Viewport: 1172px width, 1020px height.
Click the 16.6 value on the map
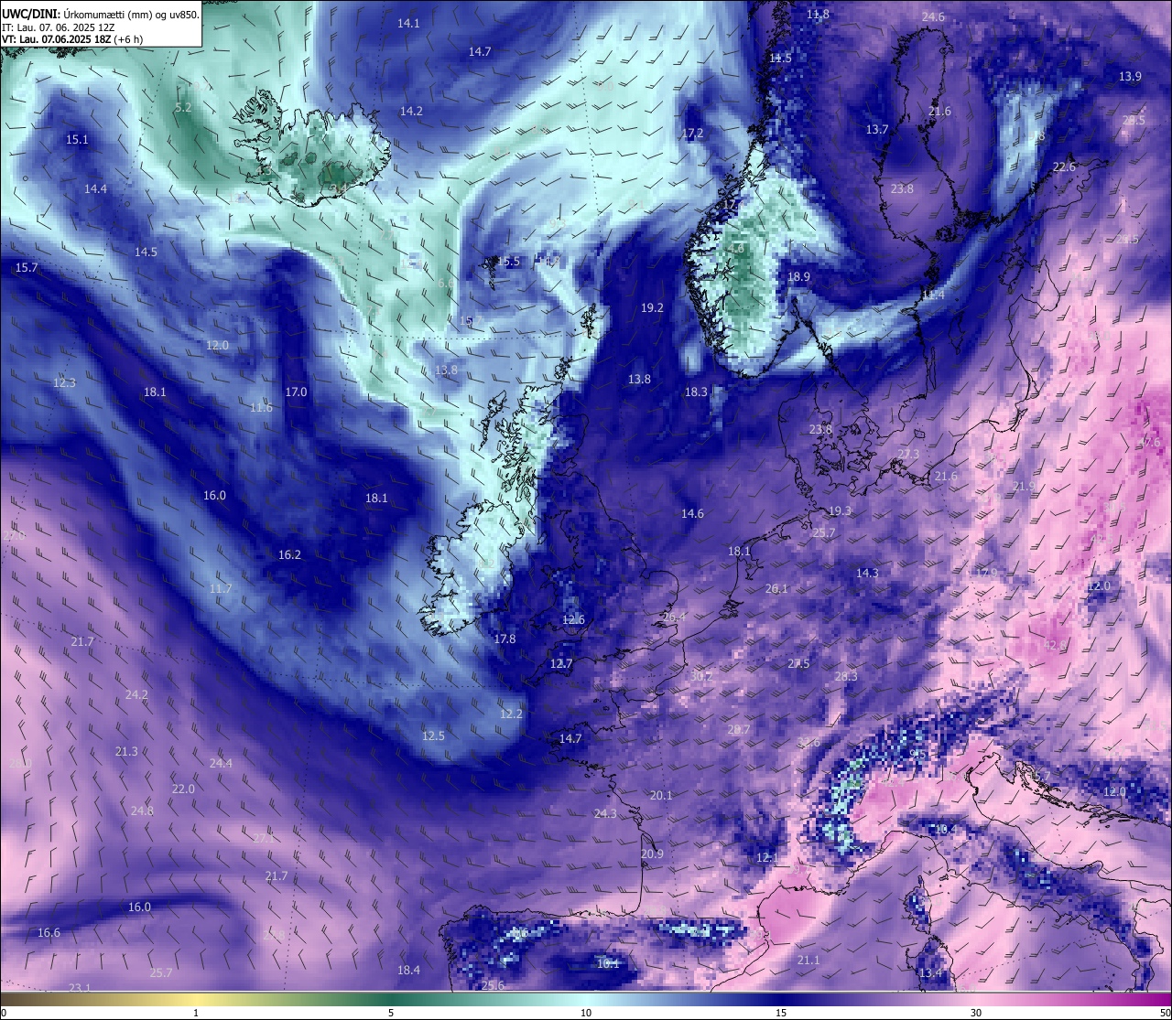coord(49,932)
